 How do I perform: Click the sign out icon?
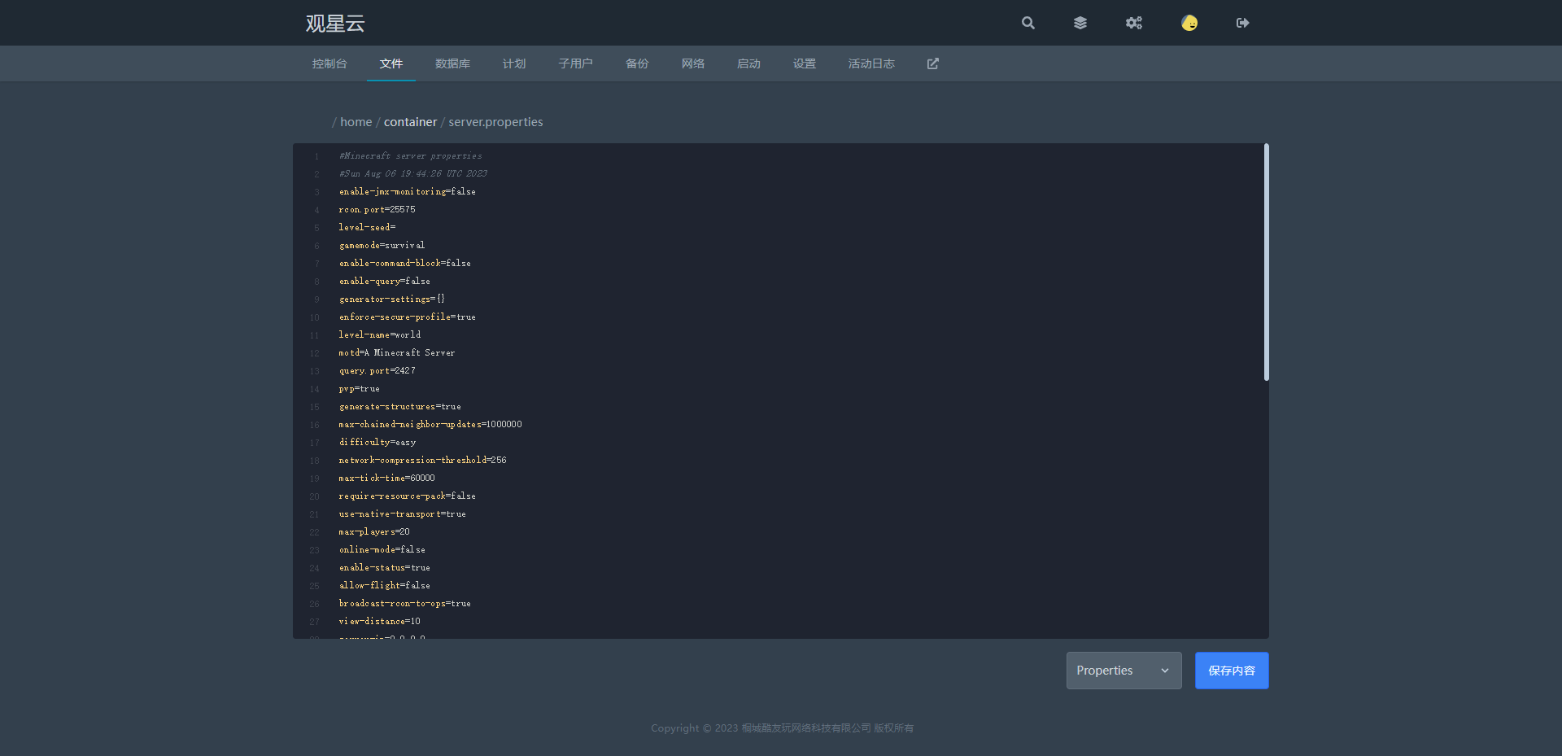(1242, 23)
